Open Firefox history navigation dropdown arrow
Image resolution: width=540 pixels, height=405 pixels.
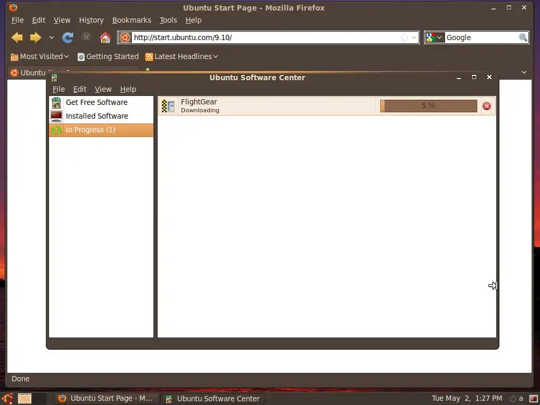pyautogui.click(x=51, y=37)
